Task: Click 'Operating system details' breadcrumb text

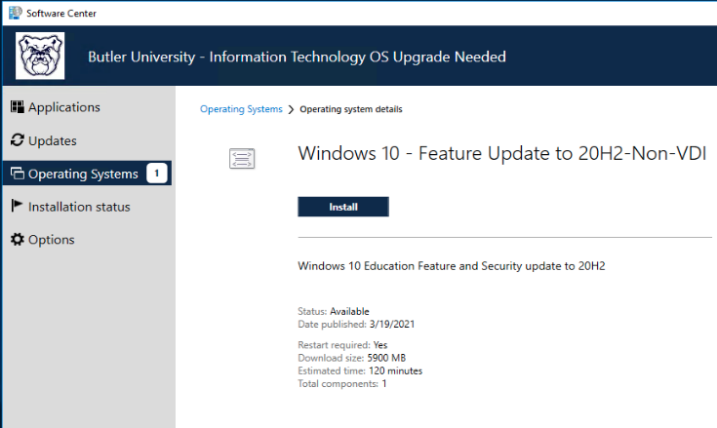Action: (351, 109)
